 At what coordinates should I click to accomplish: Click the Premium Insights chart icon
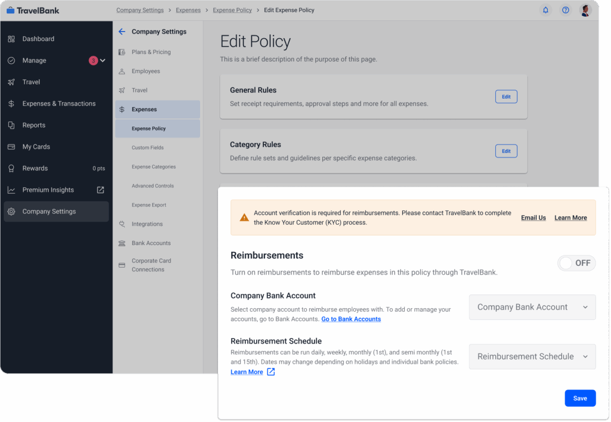11,190
